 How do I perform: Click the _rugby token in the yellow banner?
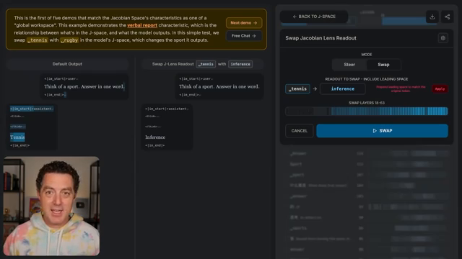[69, 40]
